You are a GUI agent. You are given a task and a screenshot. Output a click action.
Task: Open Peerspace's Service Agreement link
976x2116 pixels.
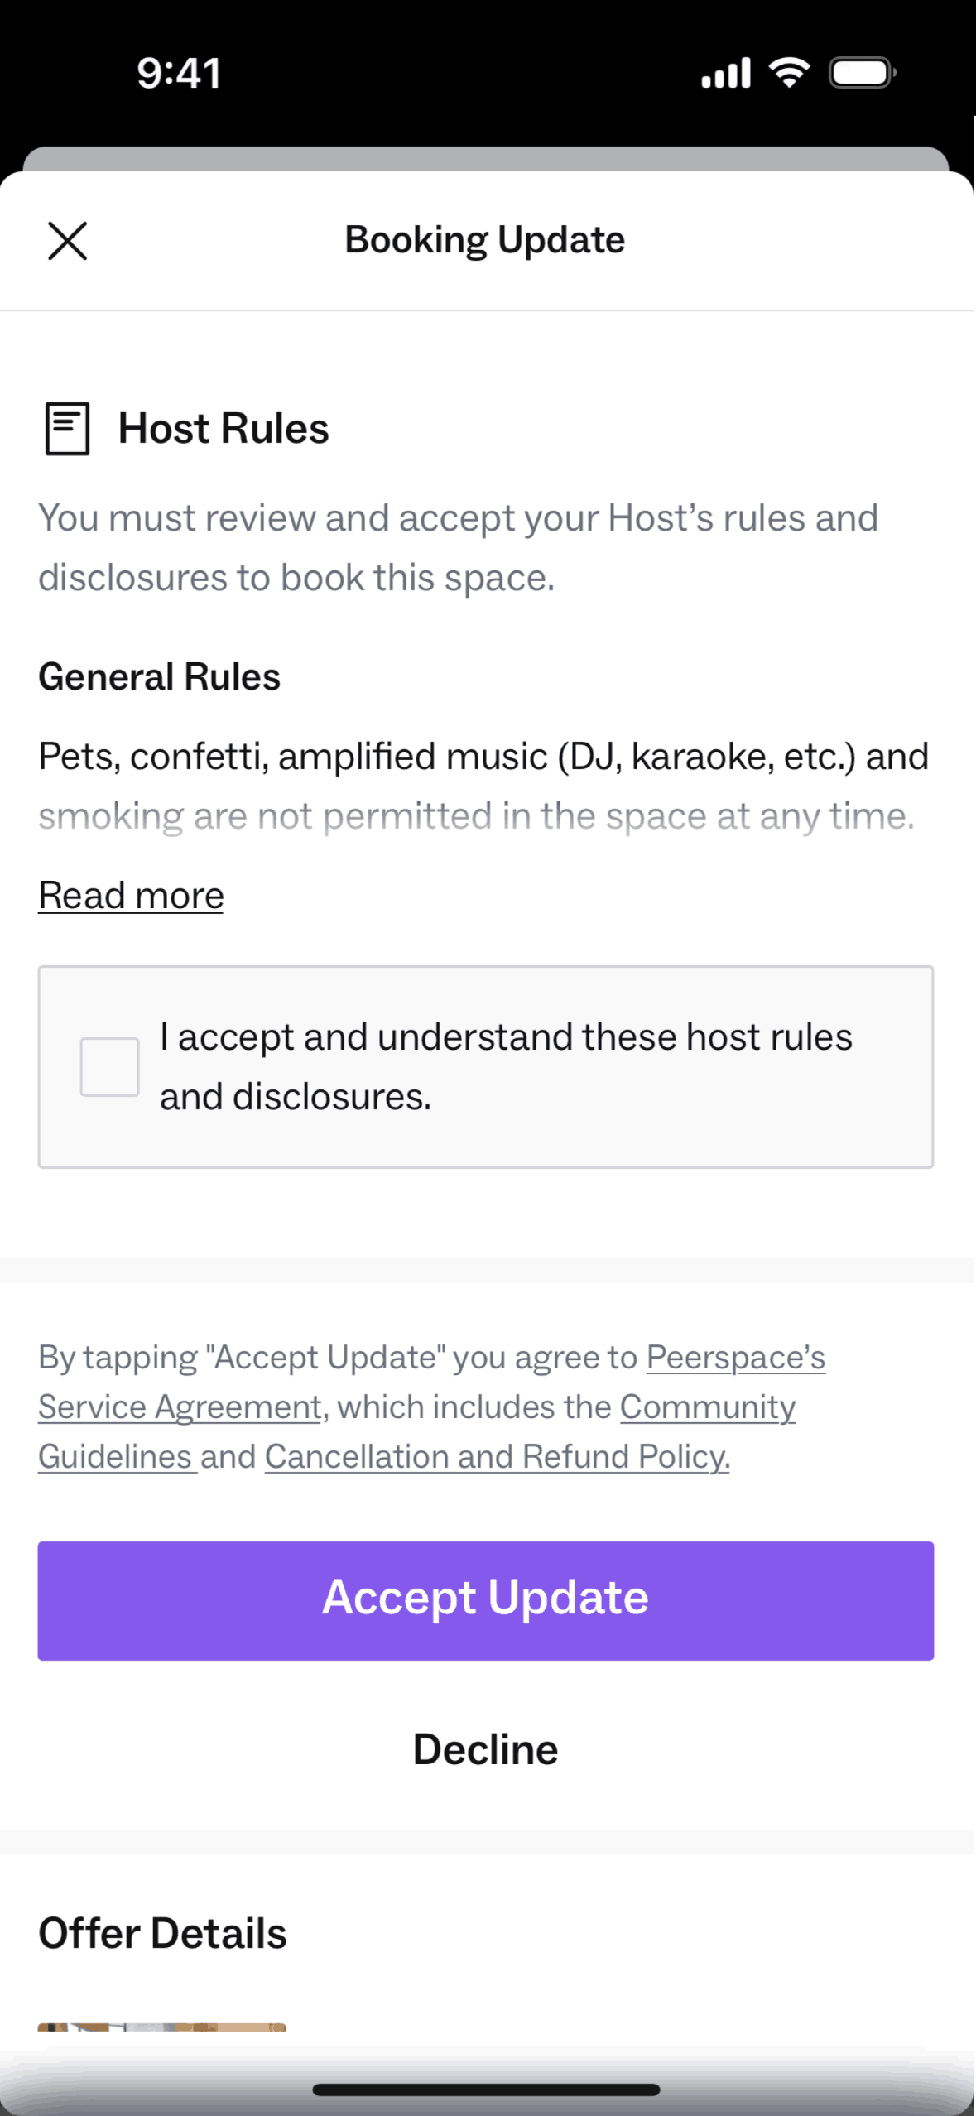[x=735, y=1358]
